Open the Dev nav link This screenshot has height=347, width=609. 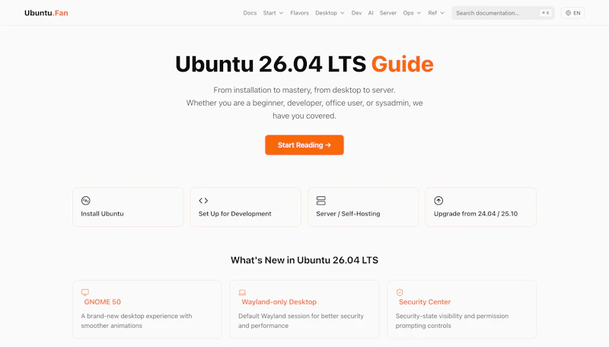[x=356, y=13]
